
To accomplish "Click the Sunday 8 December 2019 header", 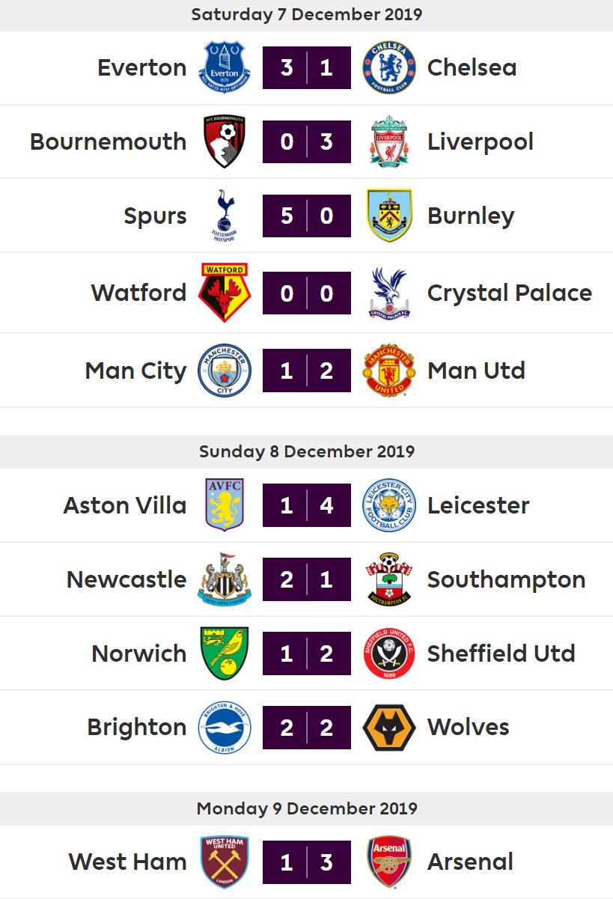I will (x=307, y=451).
